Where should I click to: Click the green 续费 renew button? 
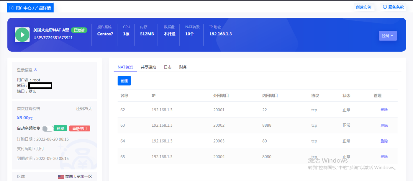pos(60,128)
